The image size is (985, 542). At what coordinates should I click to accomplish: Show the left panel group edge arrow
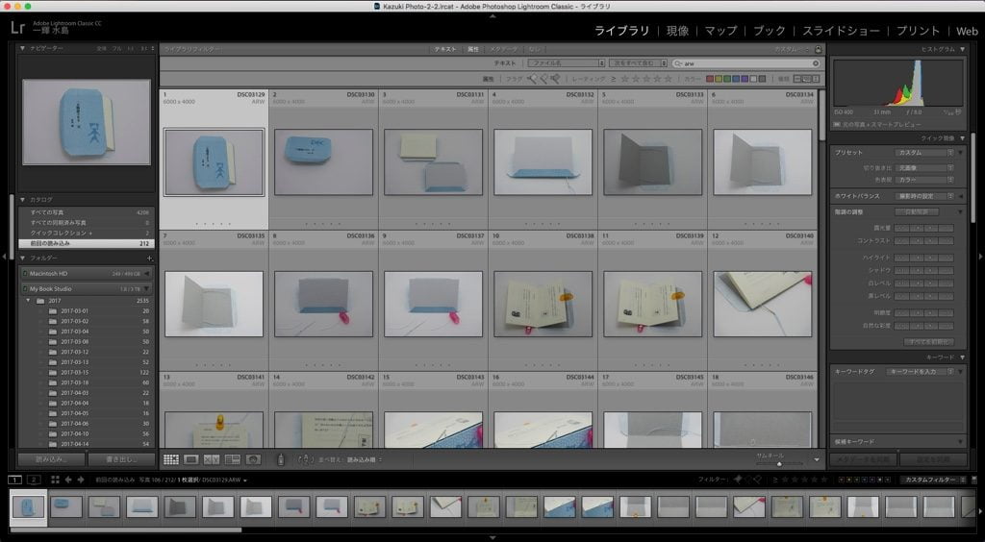coord(4,256)
